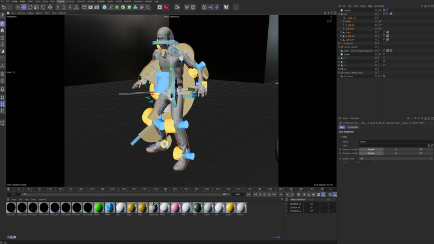Click the camera object icon in the toolbar
This screenshot has height=244, width=434.
point(177,7)
